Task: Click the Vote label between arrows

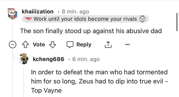Action: pyautogui.click(x=39, y=44)
